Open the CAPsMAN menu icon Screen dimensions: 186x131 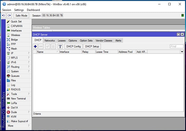click(8, 26)
